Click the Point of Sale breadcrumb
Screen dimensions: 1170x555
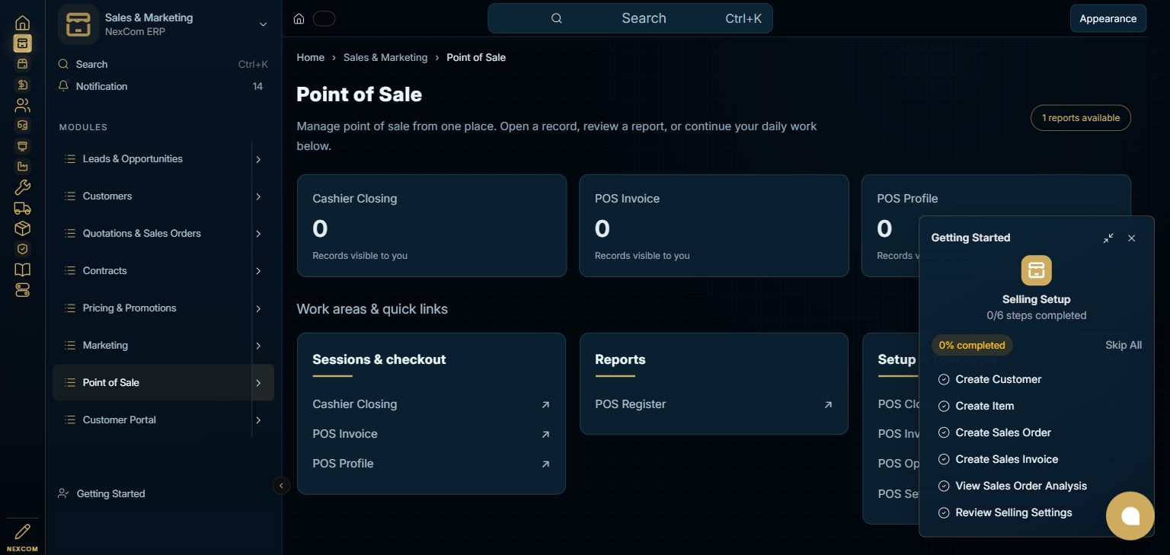[x=476, y=58]
